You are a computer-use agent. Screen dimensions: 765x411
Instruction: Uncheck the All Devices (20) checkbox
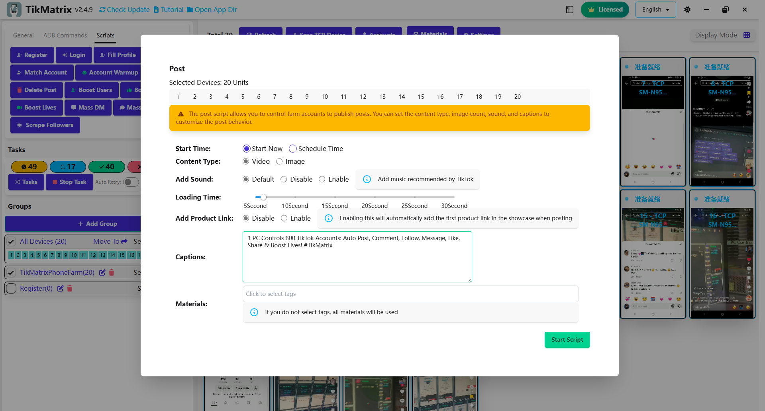click(11, 241)
